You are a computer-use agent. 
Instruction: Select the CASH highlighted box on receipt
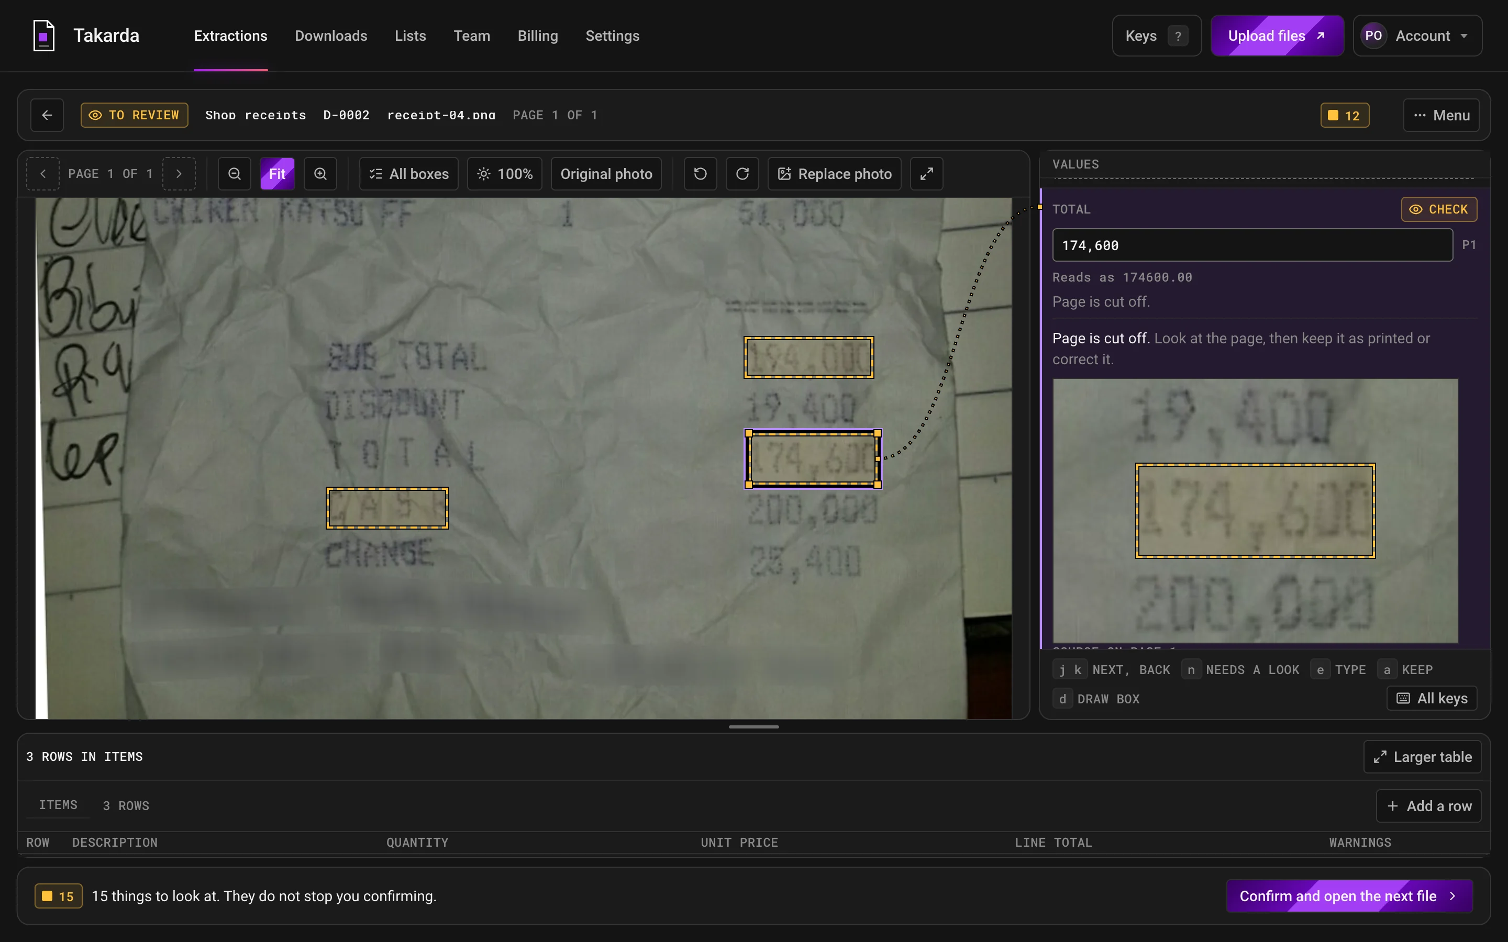pyautogui.click(x=387, y=508)
